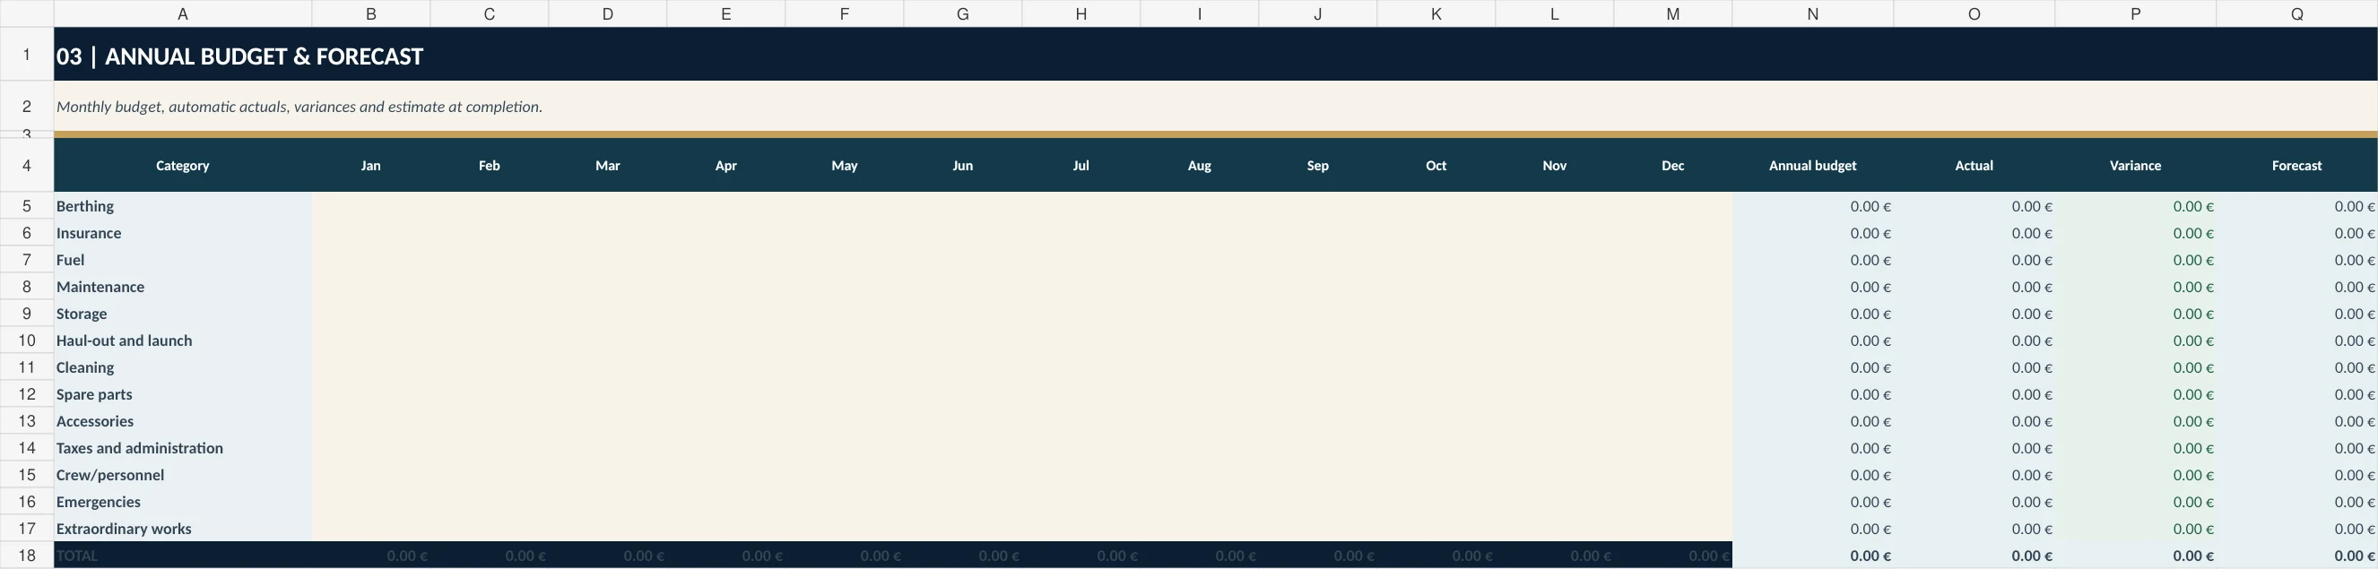Select column N header
2378x569 pixels.
tap(1813, 13)
